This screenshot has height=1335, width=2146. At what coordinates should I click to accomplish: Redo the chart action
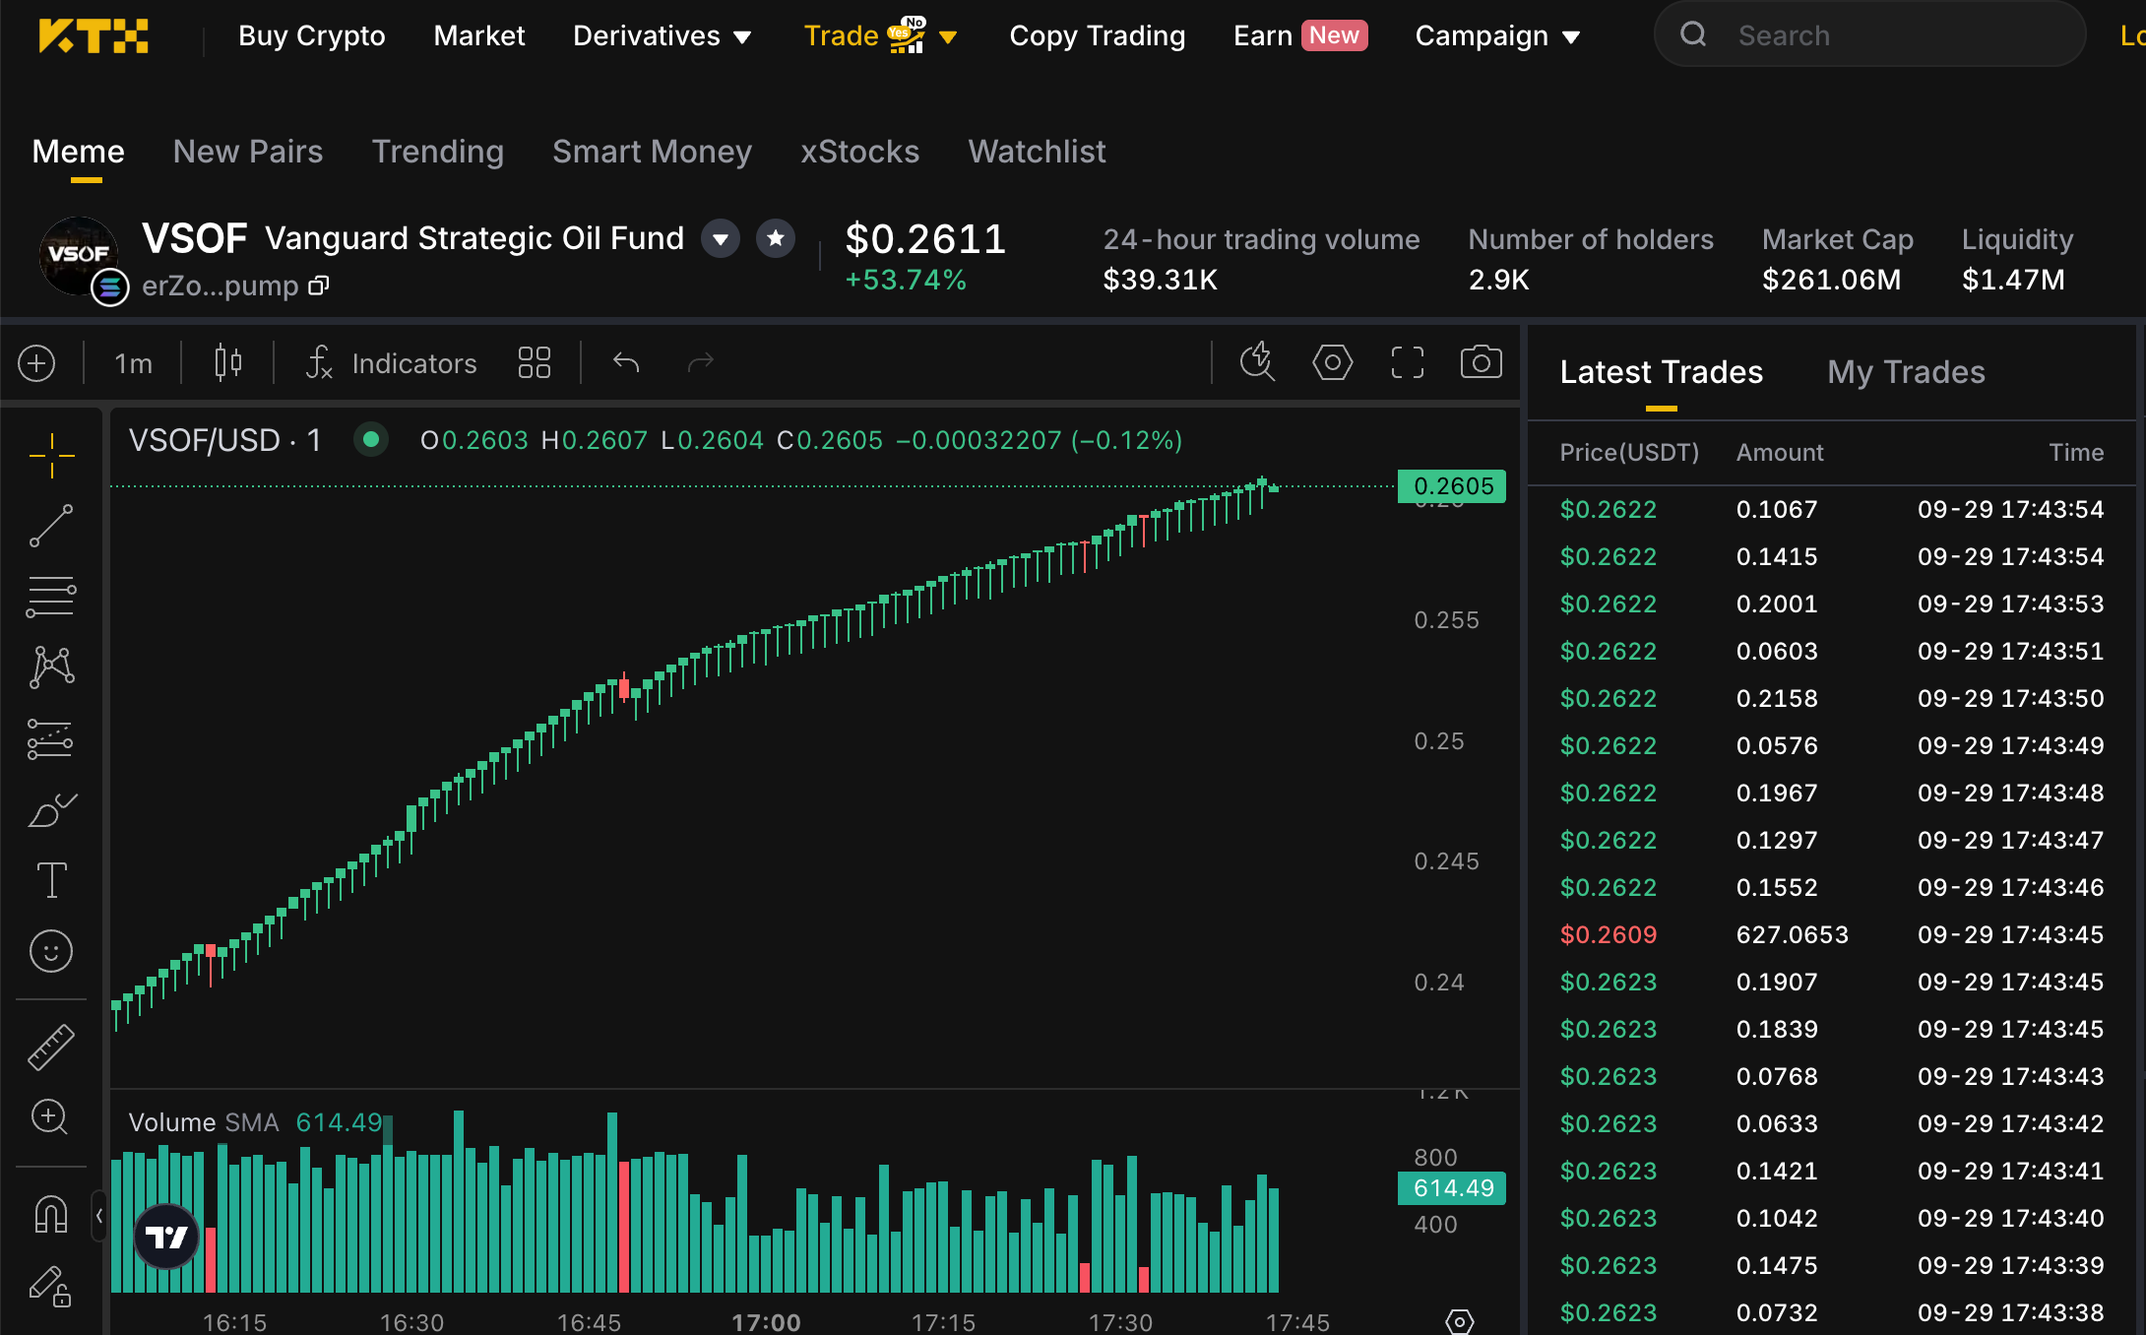(700, 363)
